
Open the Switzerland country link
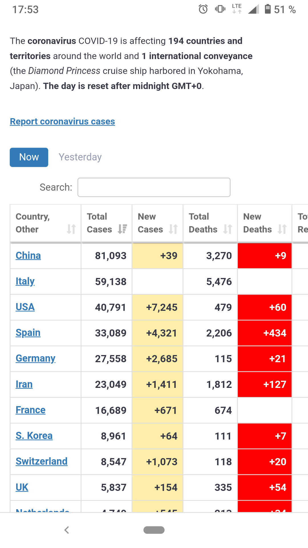pos(41,462)
